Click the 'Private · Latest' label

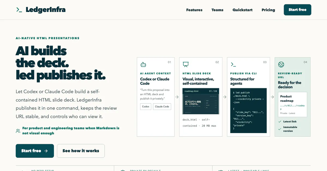coord(287,113)
